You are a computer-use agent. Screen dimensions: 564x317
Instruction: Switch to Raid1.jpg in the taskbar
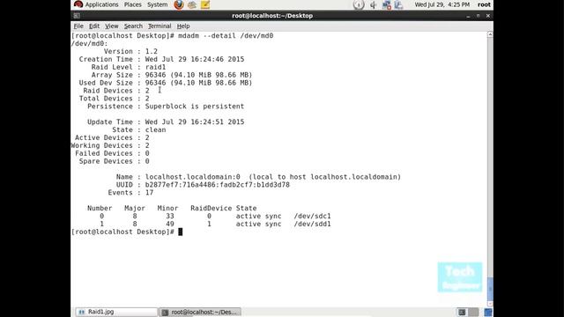pos(116,312)
